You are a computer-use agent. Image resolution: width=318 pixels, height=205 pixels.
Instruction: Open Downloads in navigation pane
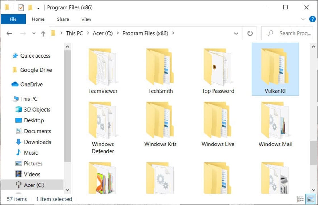click(34, 142)
